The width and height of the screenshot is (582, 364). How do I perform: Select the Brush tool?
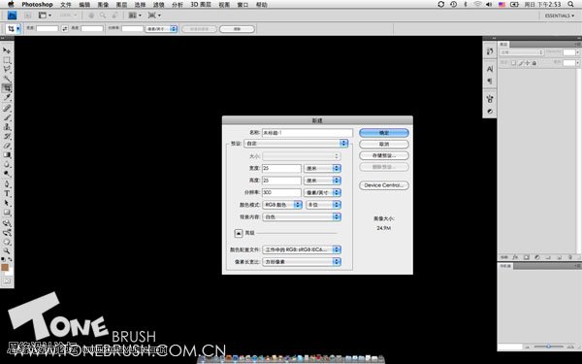click(x=7, y=117)
